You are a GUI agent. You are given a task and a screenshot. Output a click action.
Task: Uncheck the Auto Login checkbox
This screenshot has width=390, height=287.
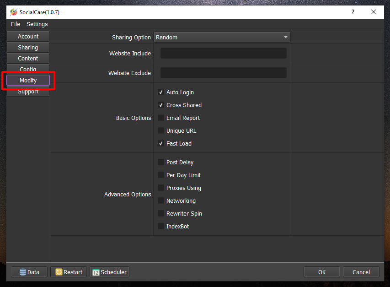pyautogui.click(x=161, y=92)
